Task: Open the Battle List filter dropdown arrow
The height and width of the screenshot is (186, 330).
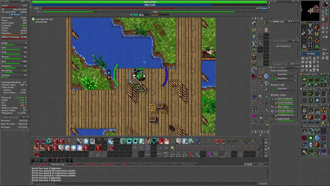Action: pyautogui.click(x=293, y=21)
